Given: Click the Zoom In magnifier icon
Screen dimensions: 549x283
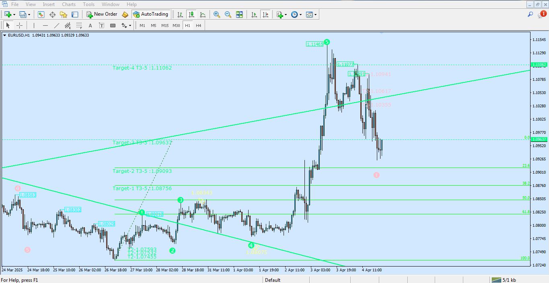Looking at the screenshot, I should tap(216, 14).
